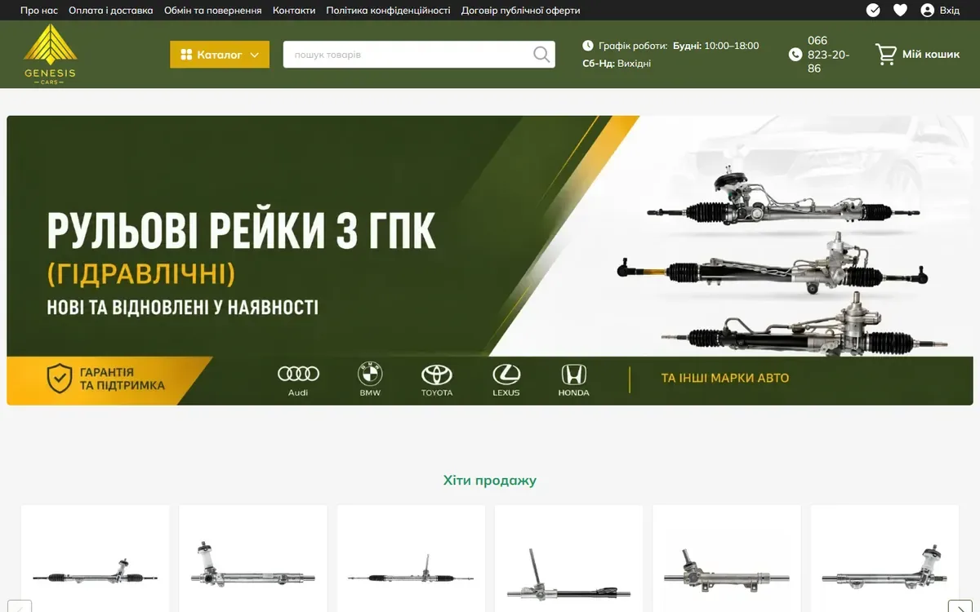Open the wishlist heart icon
This screenshot has height=612, width=980.
(900, 10)
